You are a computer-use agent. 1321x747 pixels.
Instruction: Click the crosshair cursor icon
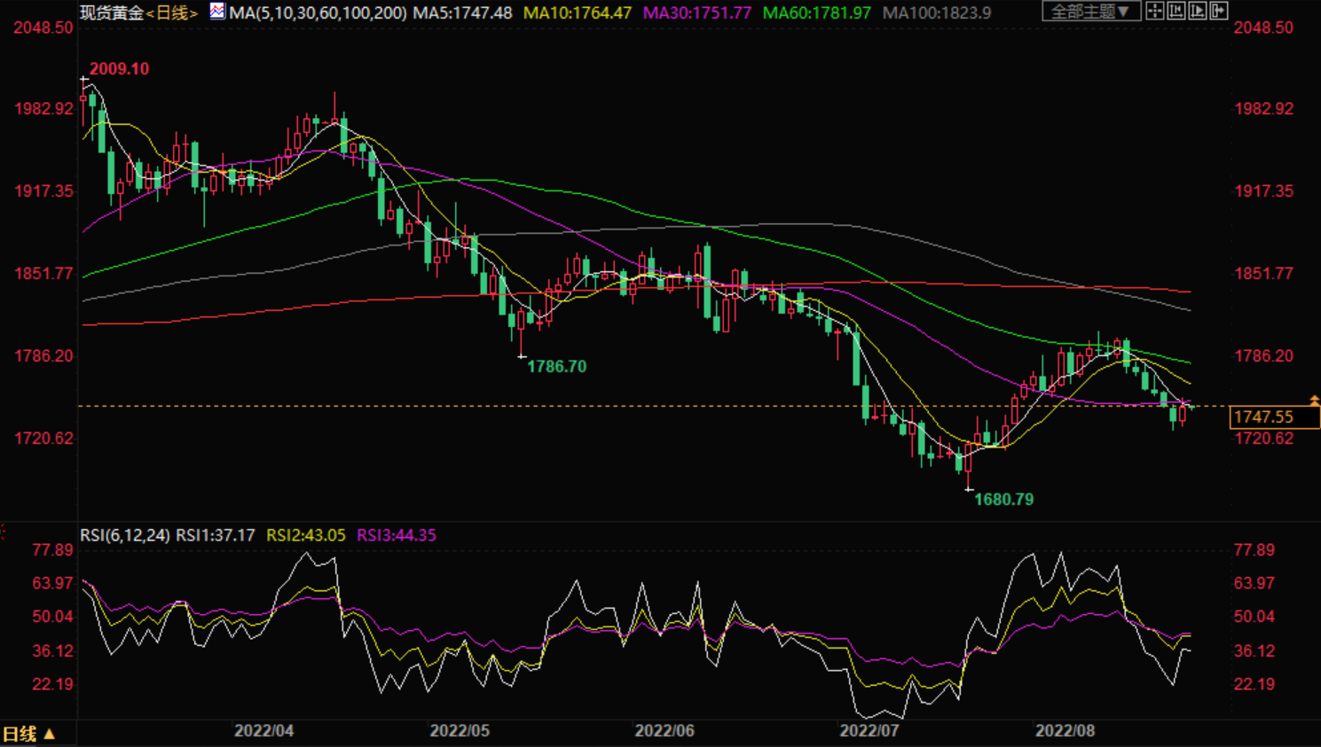click(1154, 11)
